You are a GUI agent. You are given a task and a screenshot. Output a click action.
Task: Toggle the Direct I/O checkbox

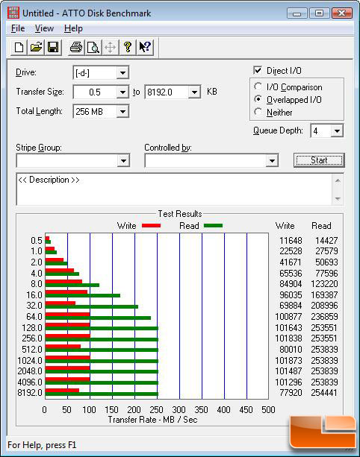(x=258, y=70)
